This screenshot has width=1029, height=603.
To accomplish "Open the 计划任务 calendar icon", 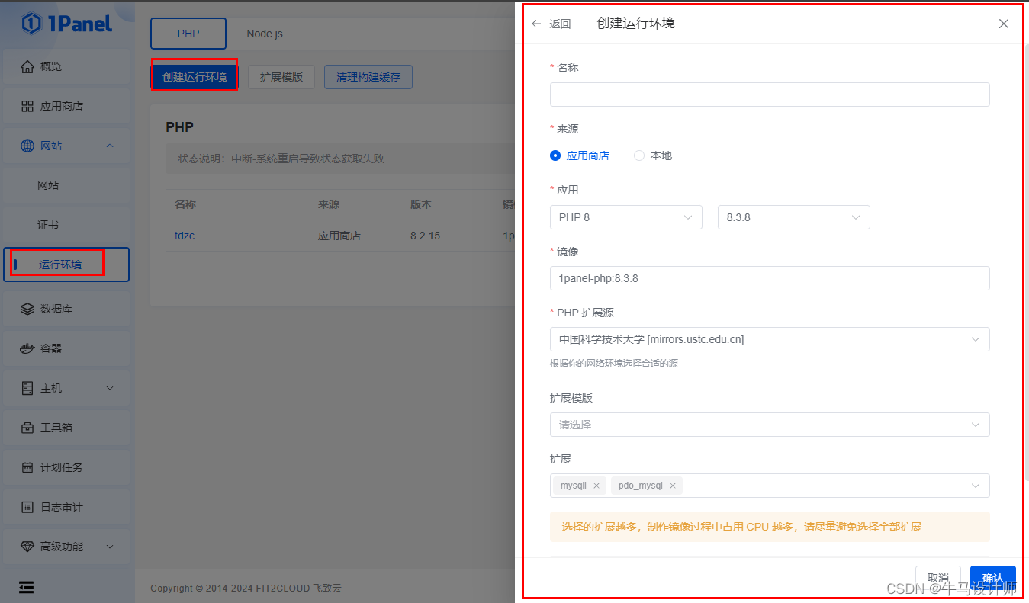I will [27, 467].
